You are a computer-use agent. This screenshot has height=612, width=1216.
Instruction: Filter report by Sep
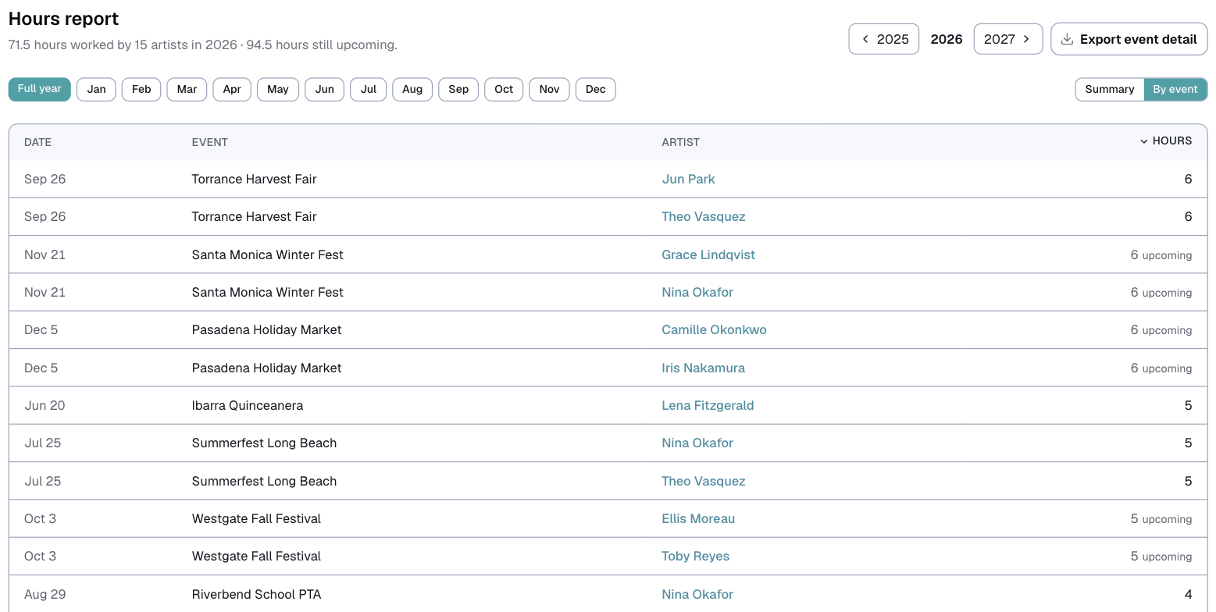tap(458, 89)
